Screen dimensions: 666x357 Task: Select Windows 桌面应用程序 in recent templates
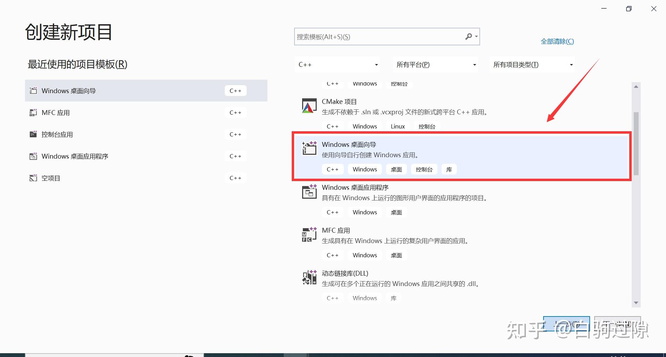pyautogui.click(x=146, y=156)
